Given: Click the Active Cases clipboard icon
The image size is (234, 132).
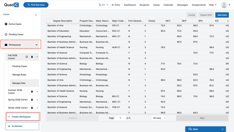Looking at the screenshot, I should pyautogui.click(x=6, y=24).
